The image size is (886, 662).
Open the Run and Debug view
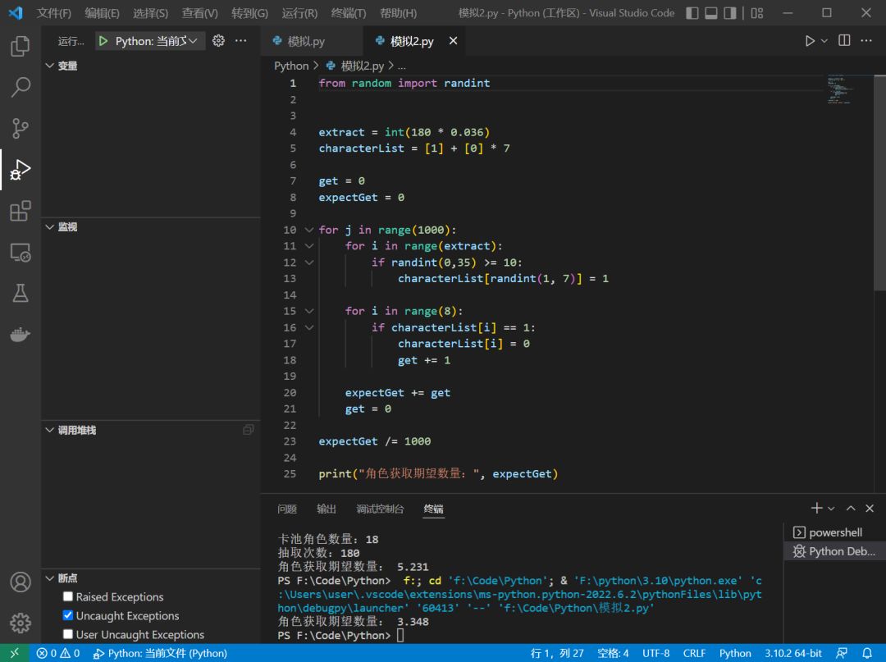coord(21,170)
